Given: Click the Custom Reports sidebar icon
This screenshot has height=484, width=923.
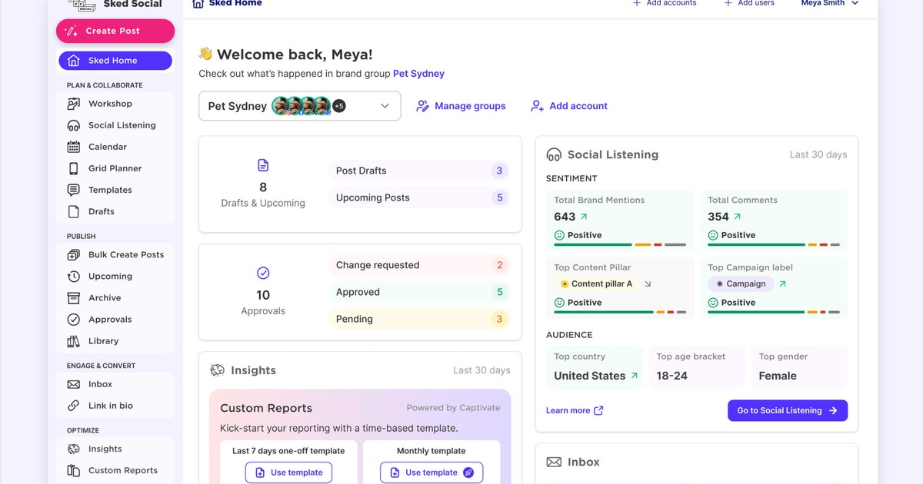Looking at the screenshot, I should point(74,470).
